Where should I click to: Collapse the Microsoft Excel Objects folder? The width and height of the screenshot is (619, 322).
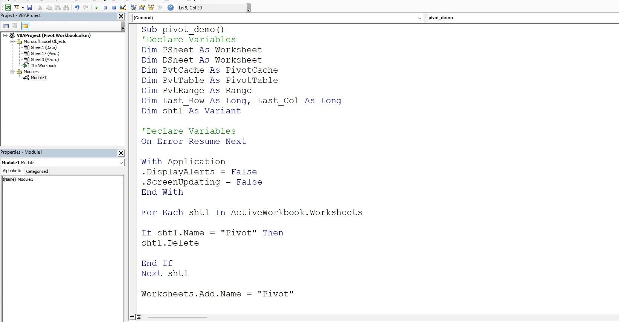[12, 41]
